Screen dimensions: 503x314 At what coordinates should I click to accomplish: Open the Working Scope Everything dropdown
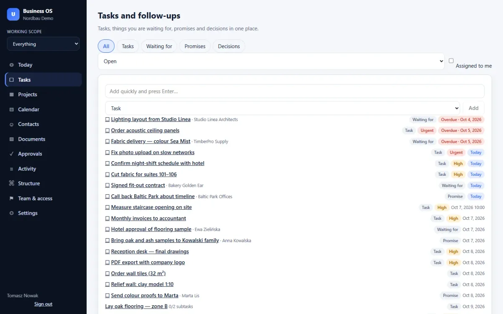pyautogui.click(x=43, y=44)
